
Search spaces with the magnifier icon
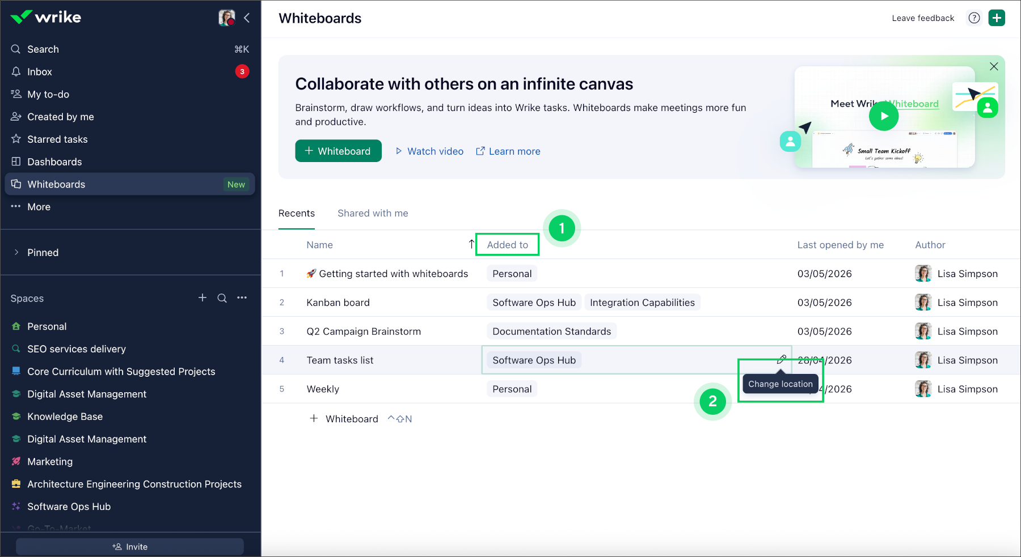pos(222,298)
